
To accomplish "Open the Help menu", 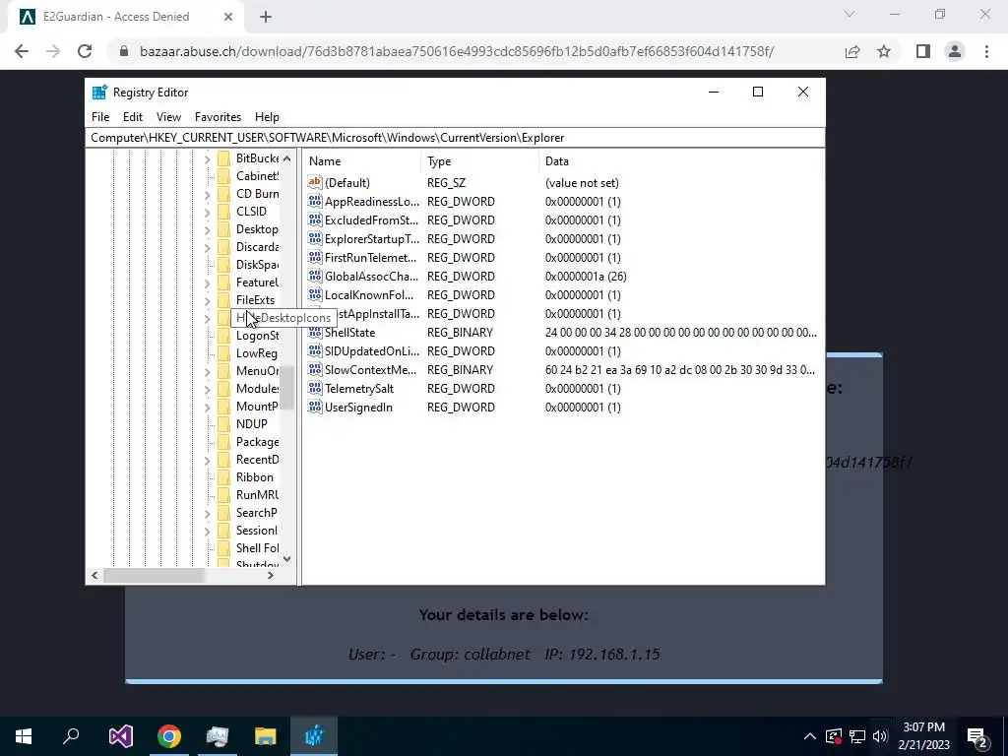I will pos(267,117).
